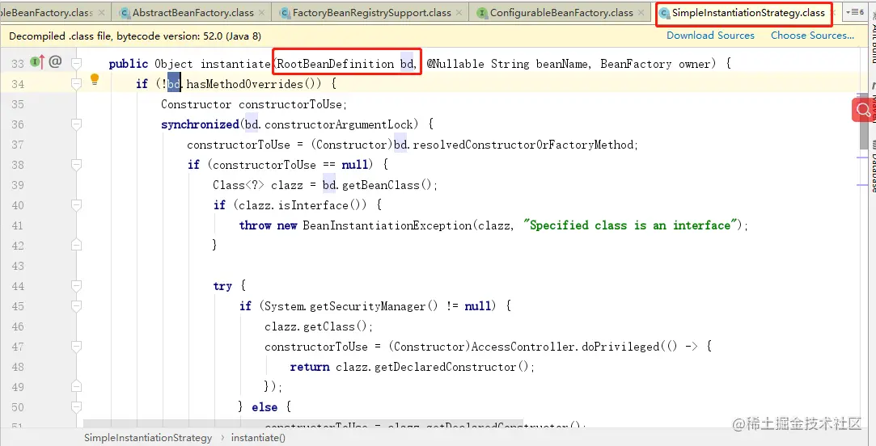Click instantiate() in the breadcrumb bar
The width and height of the screenshot is (876, 446).
[x=258, y=438]
